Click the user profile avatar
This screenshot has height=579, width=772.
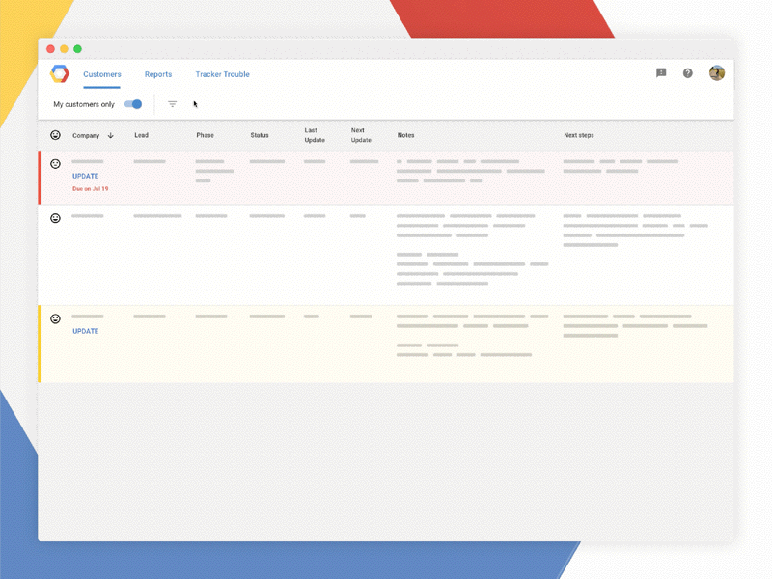tap(715, 71)
